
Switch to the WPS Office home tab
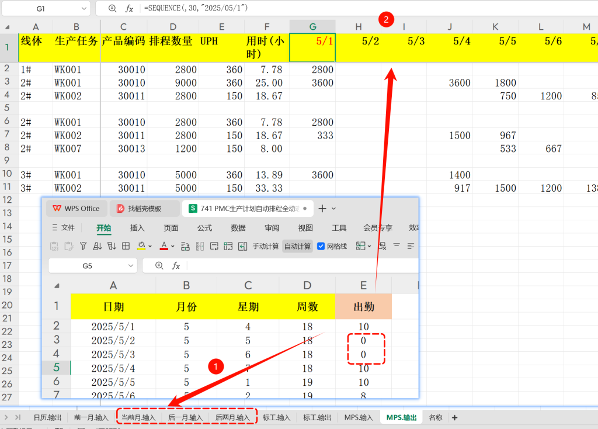pyautogui.click(x=77, y=209)
